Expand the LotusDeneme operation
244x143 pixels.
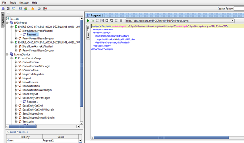[16, 82]
